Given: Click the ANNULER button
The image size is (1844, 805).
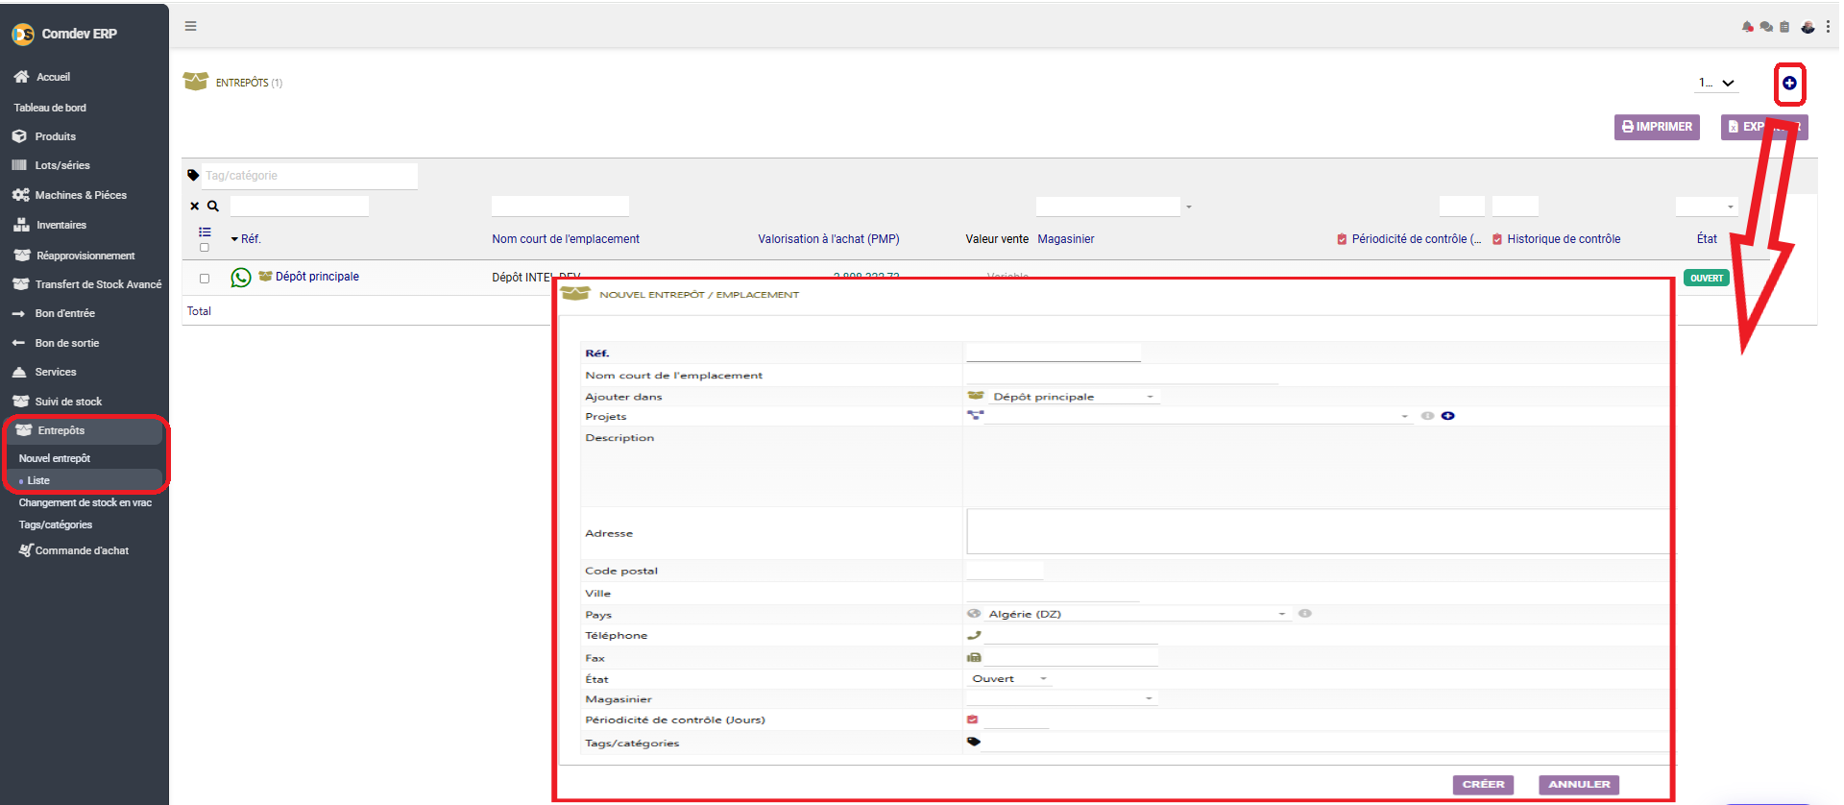Looking at the screenshot, I should tap(1579, 785).
